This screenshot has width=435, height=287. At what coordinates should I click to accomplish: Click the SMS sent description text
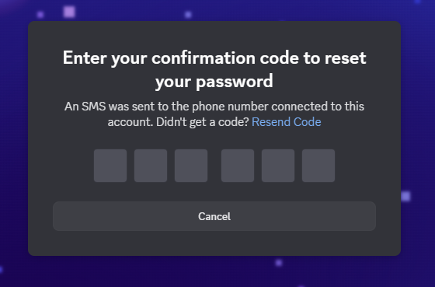tap(214, 114)
